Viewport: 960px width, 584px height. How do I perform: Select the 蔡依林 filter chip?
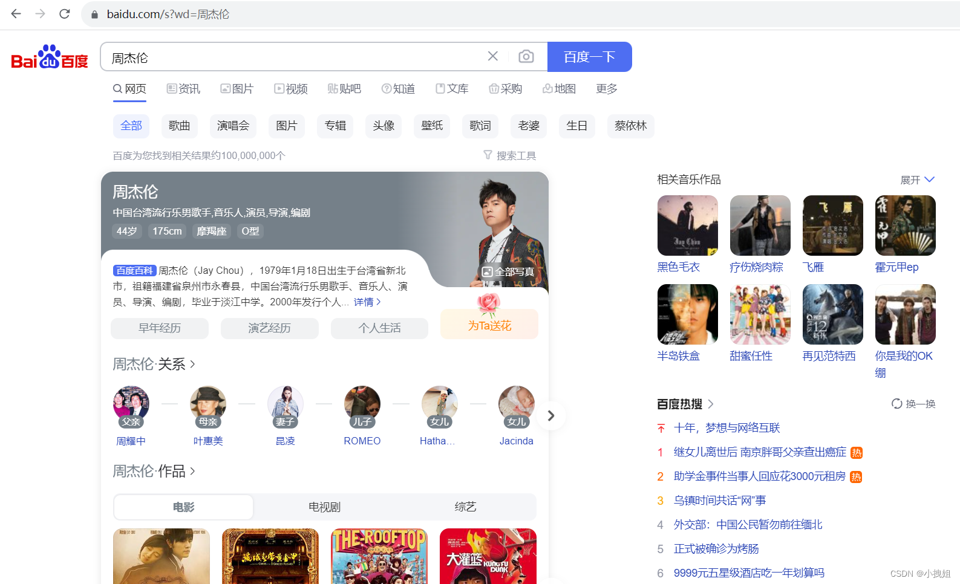point(630,126)
